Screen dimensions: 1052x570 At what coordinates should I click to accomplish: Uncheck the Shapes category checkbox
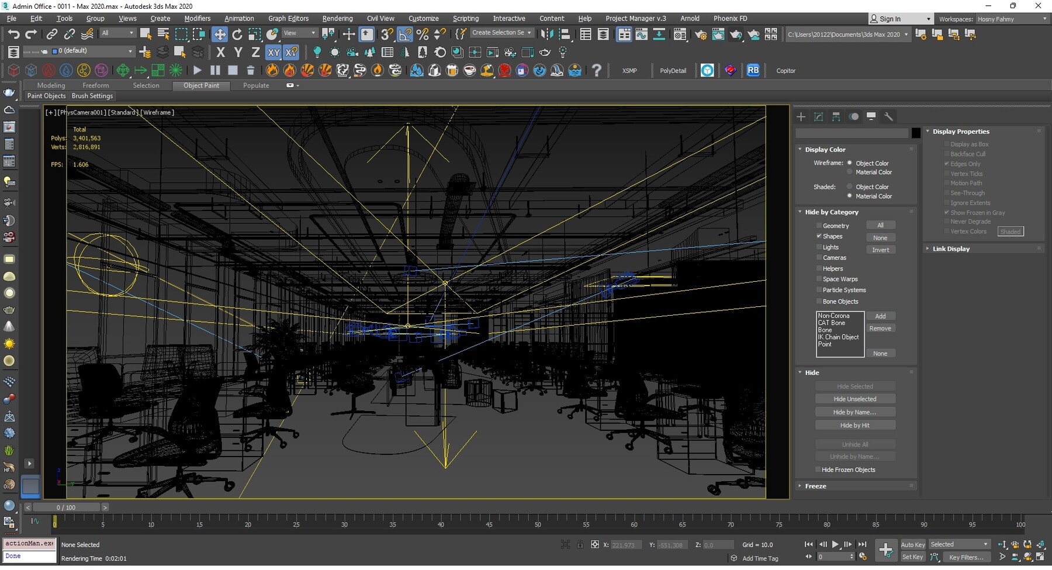pyautogui.click(x=819, y=236)
